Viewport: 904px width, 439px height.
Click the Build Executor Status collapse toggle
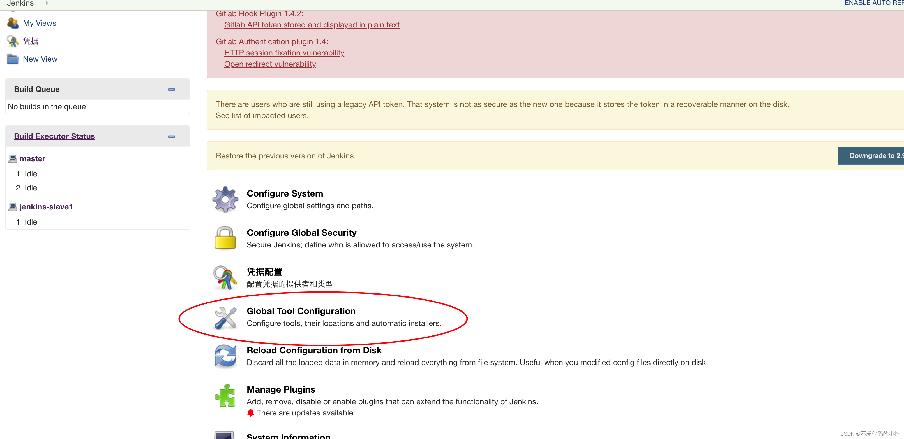pyautogui.click(x=172, y=136)
